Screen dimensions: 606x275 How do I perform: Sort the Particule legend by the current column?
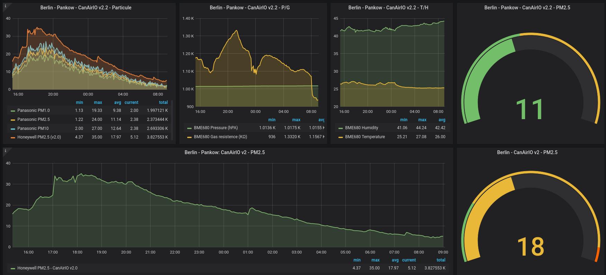click(x=131, y=103)
